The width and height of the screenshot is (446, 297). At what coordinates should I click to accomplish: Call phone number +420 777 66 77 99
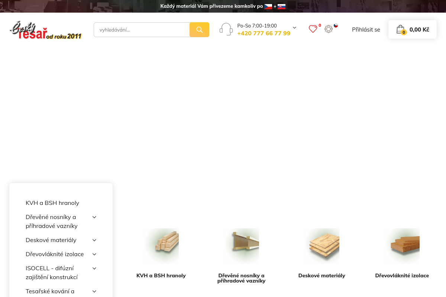pyautogui.click(x=264, y=33)
